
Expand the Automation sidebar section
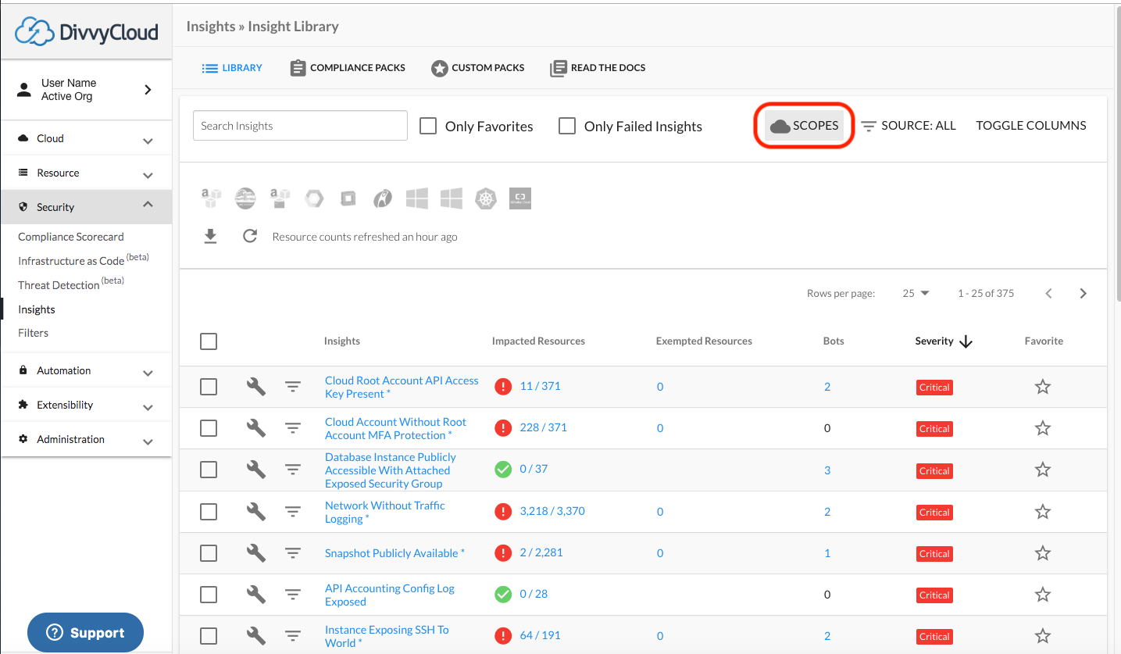(86, 370)
